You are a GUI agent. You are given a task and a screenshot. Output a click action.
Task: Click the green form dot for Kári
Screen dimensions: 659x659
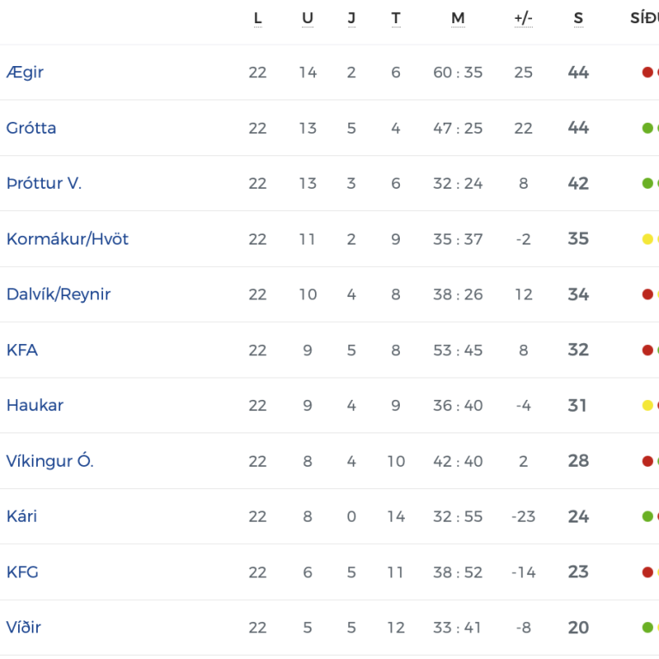pyautogui.click(x=648, y=517)
